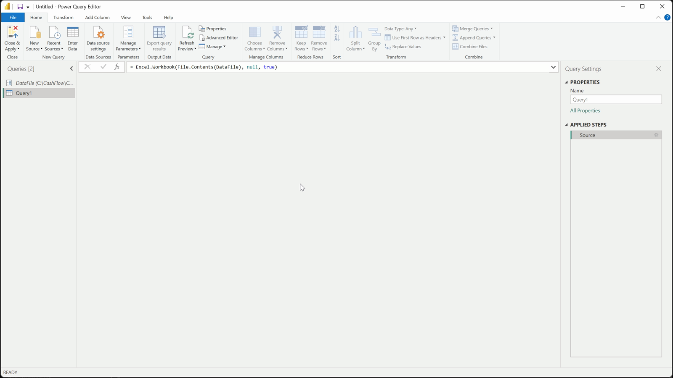Switch to the Add Column tab
The image size is (673, 378).
(x=97, y=18)
